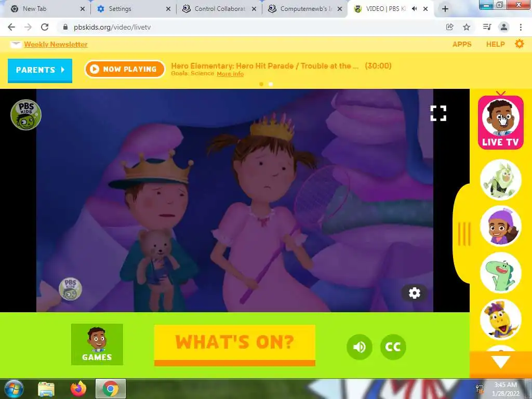This screenshot has height=399, width=532.
Task: Click the taskbar clock
Action: [x=506, y=389]
